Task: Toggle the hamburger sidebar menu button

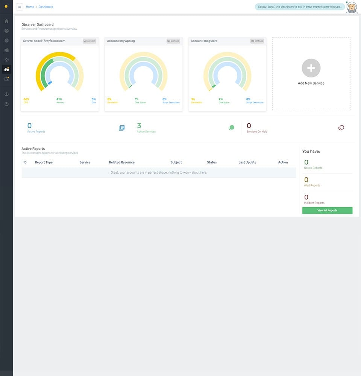Action: [x=20, y=7]
